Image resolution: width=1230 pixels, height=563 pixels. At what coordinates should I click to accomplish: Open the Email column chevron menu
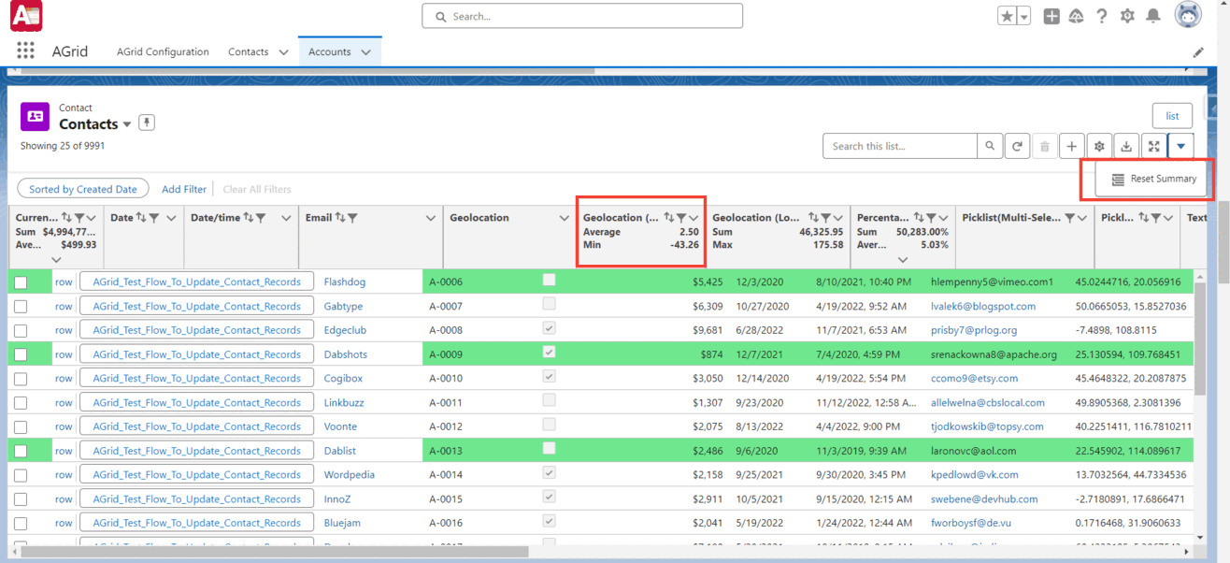click(x=431, y=218)
